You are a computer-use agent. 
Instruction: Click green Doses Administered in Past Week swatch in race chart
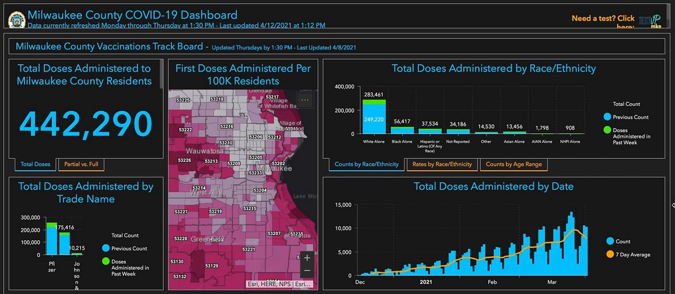pos(607,130)
